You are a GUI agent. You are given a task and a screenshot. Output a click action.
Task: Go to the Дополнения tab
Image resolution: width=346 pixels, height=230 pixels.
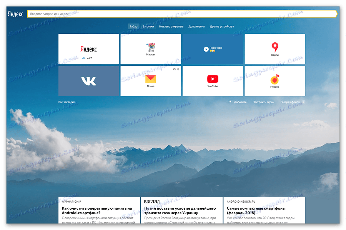point(196,27)
